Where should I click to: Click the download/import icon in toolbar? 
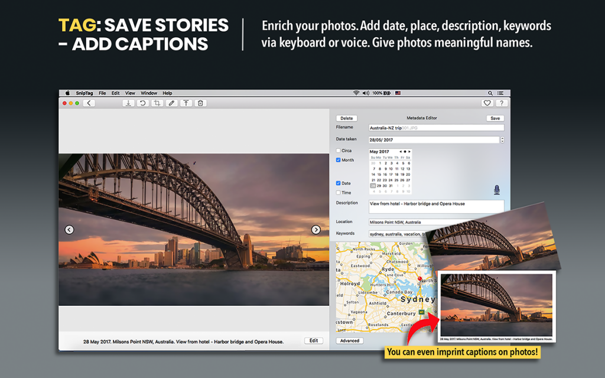(x=128, y=103)
